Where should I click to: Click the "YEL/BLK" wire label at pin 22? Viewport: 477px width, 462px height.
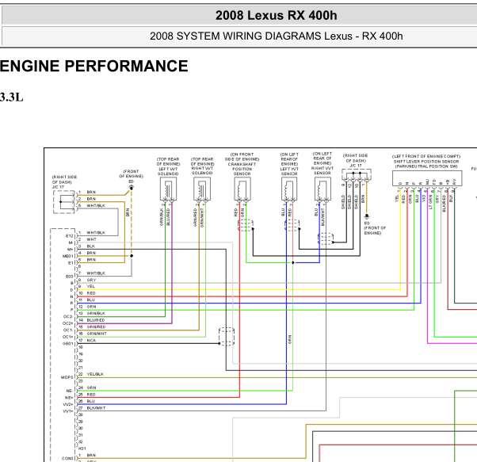click(x=95, y=374)
